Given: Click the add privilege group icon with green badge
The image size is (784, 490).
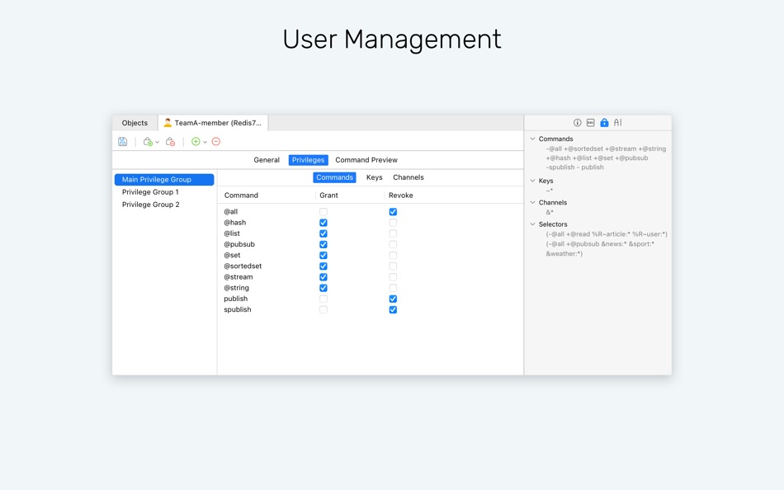Looking at the screenshot, I should pos(148,142).
